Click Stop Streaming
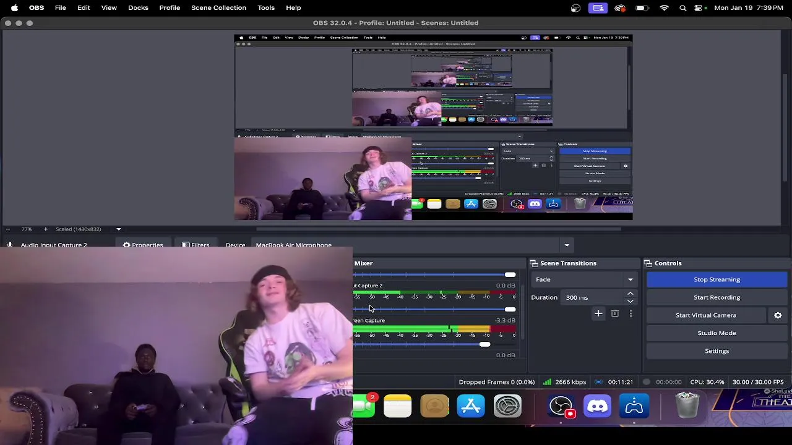The image size is (792, 445). (x=717, y=279)
